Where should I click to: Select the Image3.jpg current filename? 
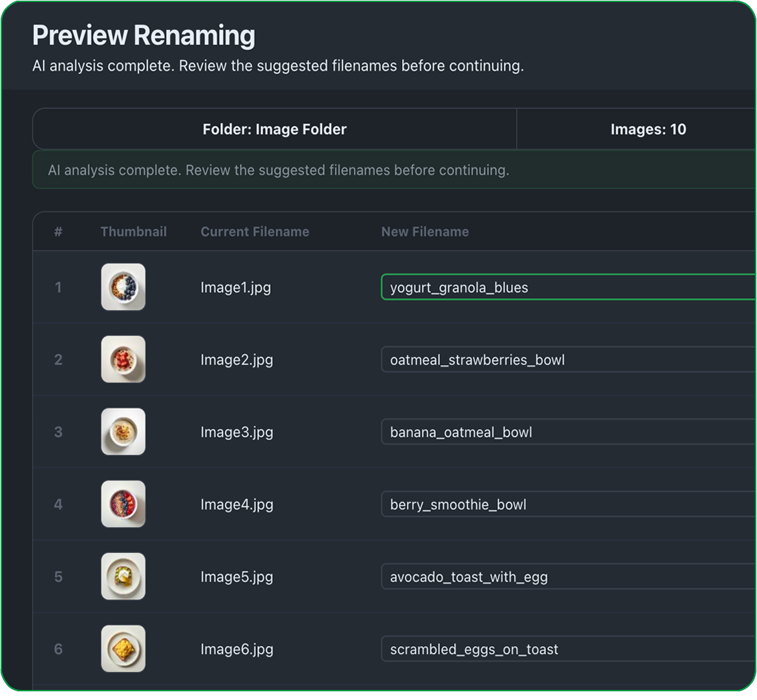pyautogui.click(x=236, y=432)
